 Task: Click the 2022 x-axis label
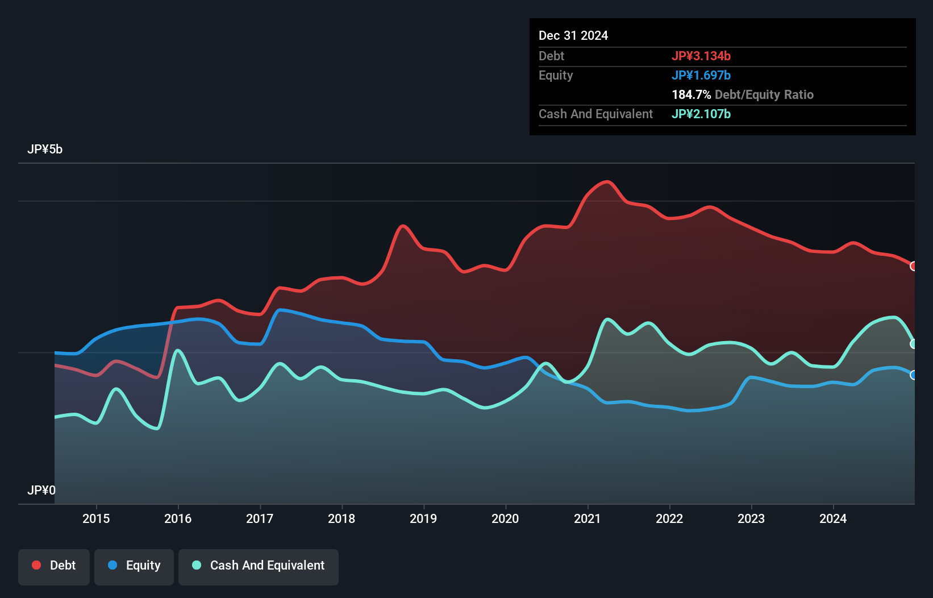tap(669, 518)
